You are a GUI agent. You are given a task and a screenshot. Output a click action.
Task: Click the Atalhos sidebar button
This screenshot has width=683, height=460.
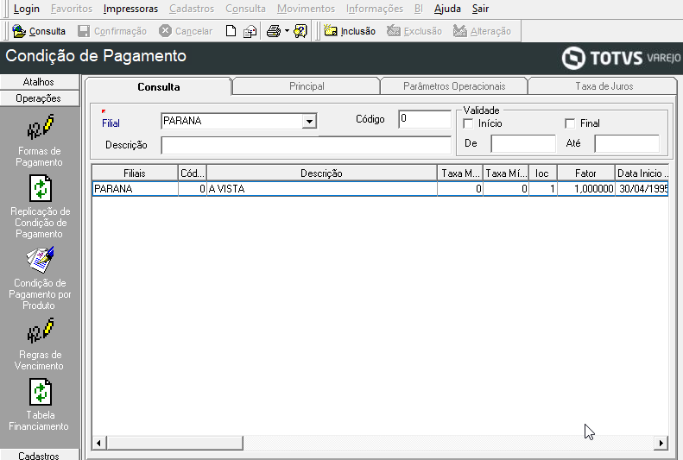[39, 82]
